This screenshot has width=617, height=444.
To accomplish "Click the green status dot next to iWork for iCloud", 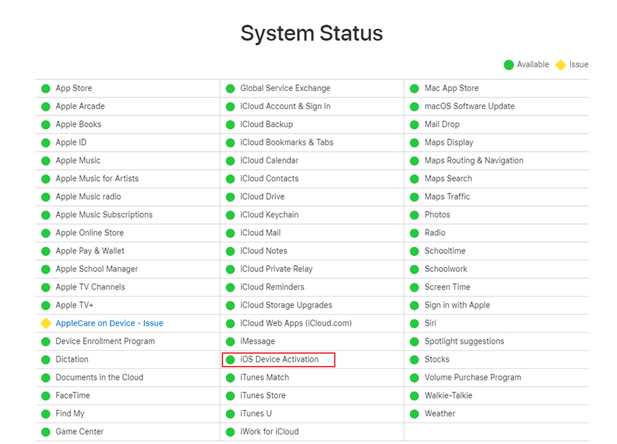I will tap(230, 432).
